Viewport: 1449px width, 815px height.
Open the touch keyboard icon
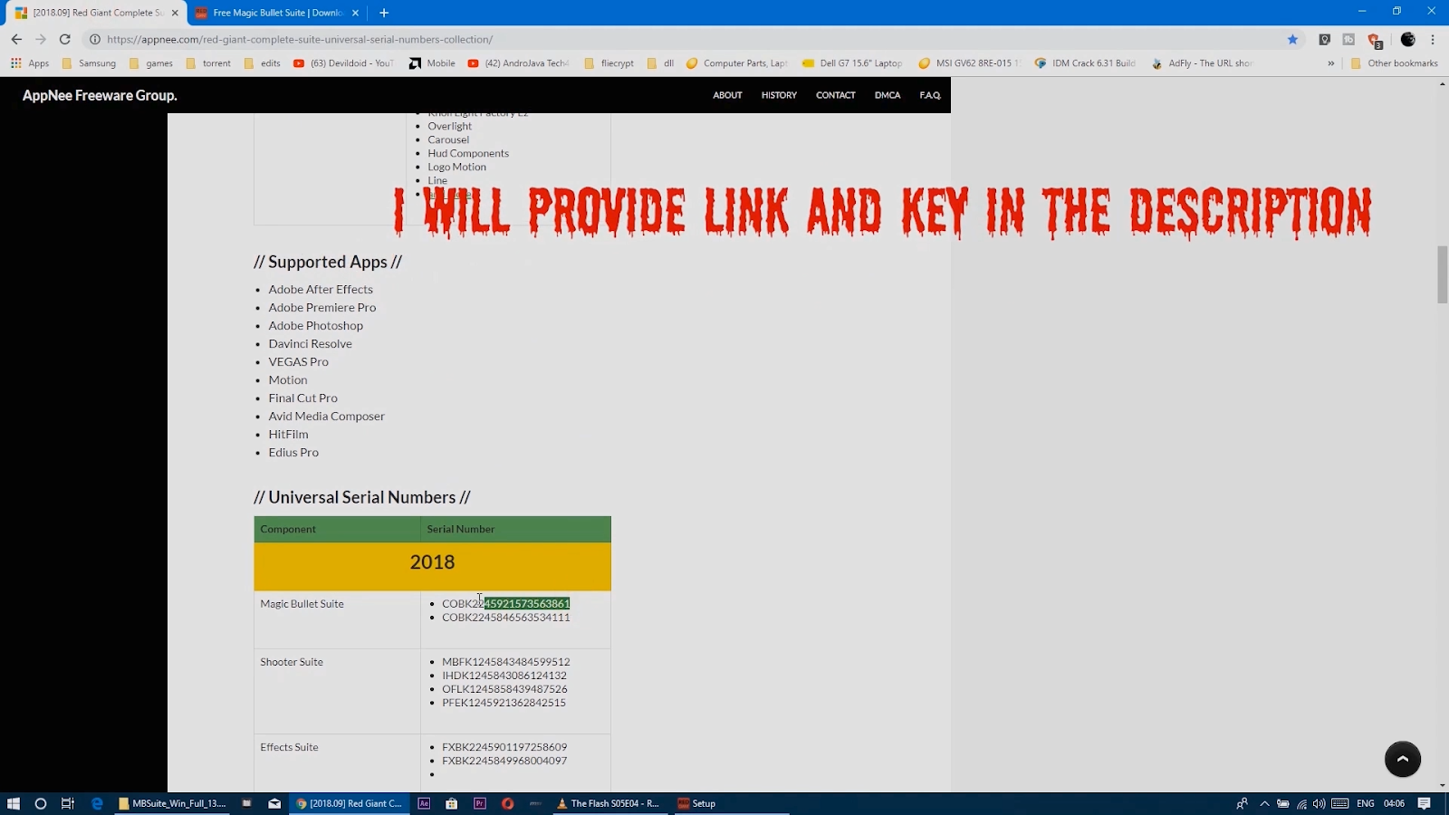(1340, 803)
